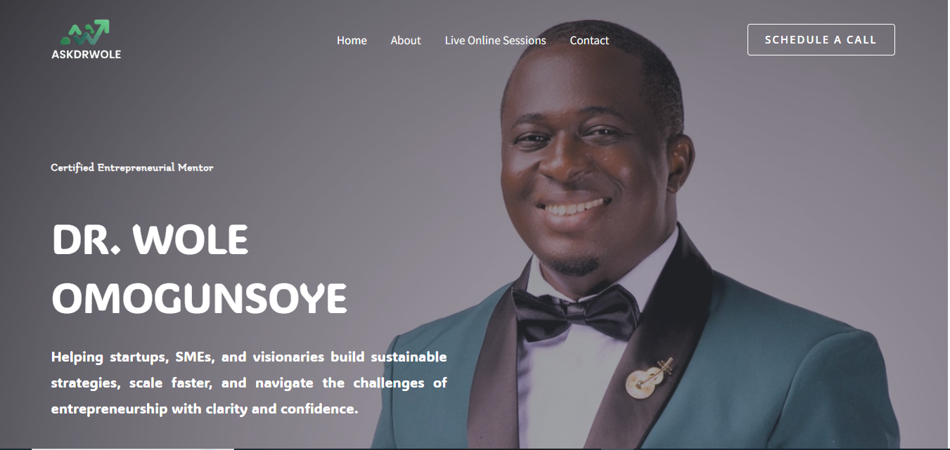Viewport: 950px width, 450px height.
Task: Open the Contact page
Action: pyautogui.click(x=589, y=40)
